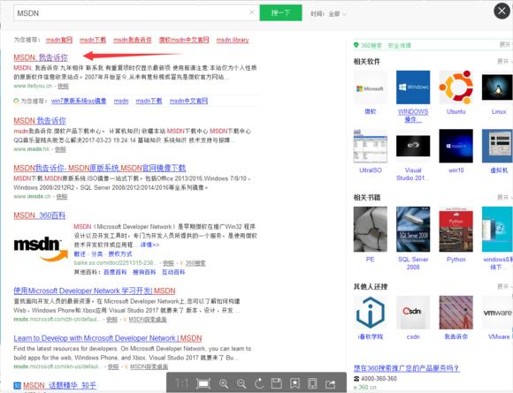Open suggested search msdn我告诉你
Viewport: 513px width, 393px height.
[133, 40]
